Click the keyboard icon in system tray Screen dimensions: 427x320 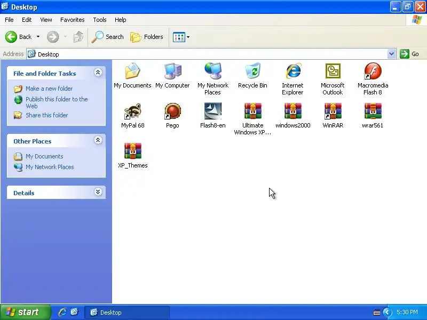tap(377, 313)
